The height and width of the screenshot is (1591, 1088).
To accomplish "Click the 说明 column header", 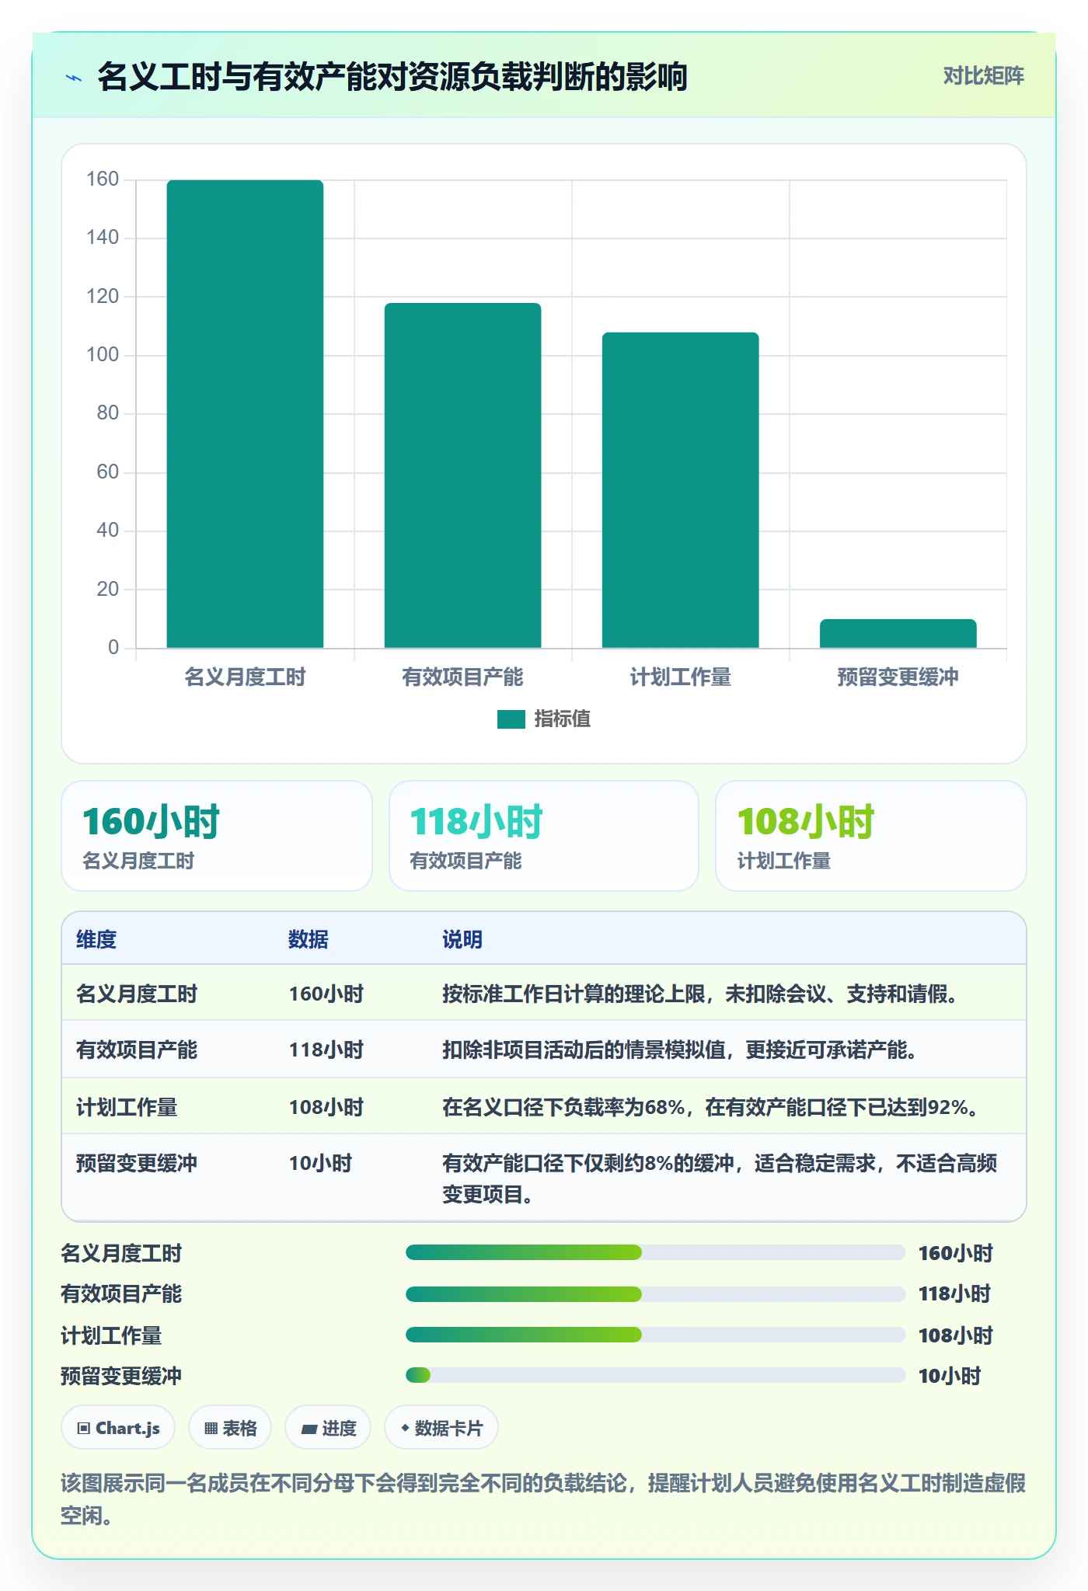I will coord(462,939).
